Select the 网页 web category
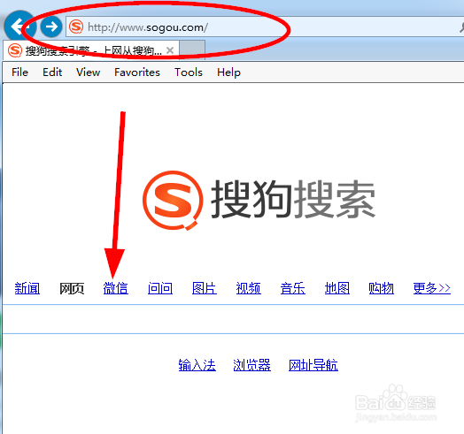464x434 pixels. click(x=72, y=288)
